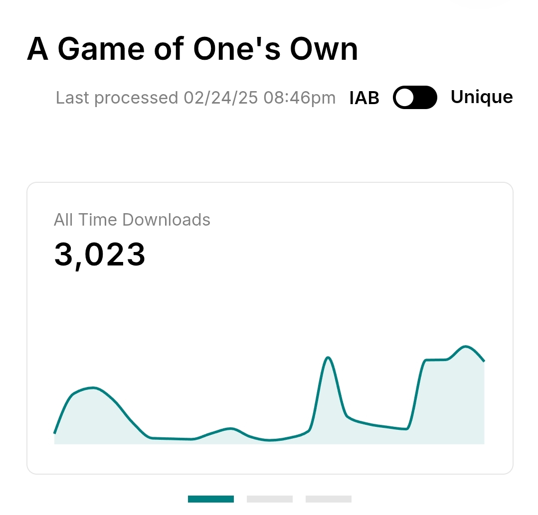538x515 pixels.
Task: Click the "A Game of One's Own" title
Action: (192, 49)
